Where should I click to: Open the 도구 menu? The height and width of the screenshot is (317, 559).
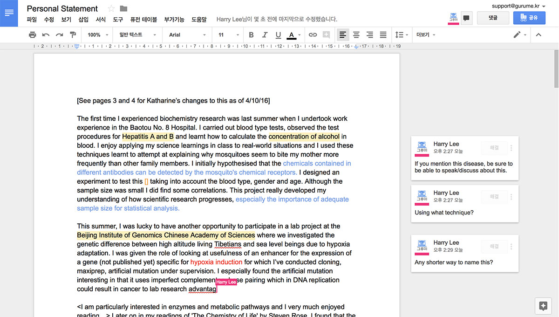pyautogui.click(x=118, y=20)
